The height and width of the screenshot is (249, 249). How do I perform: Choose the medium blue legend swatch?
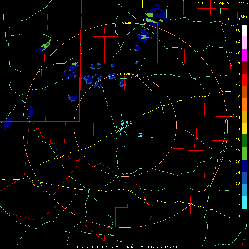tap(244, 178)
